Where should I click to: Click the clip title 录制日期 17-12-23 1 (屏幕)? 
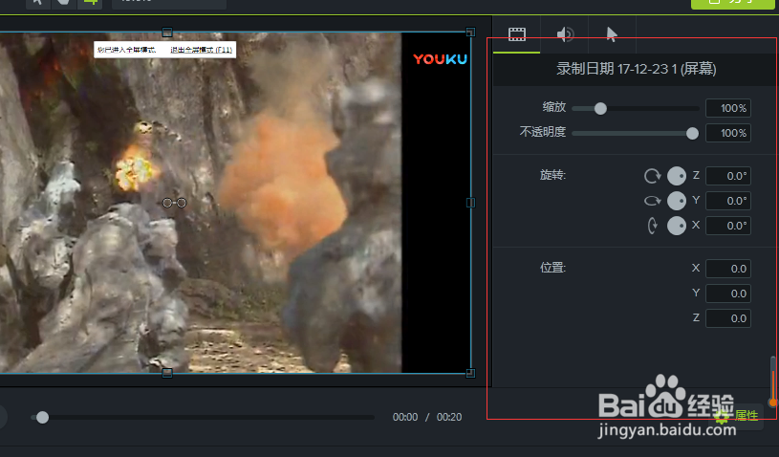point(636,69)
